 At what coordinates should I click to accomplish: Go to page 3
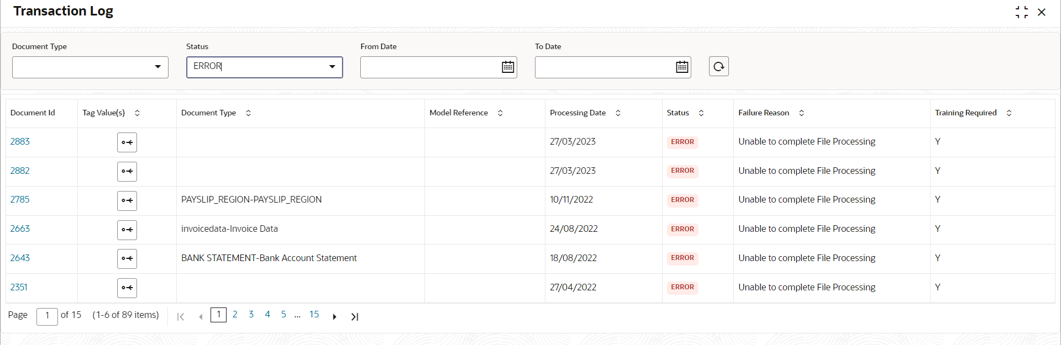[x=251, y=314]
